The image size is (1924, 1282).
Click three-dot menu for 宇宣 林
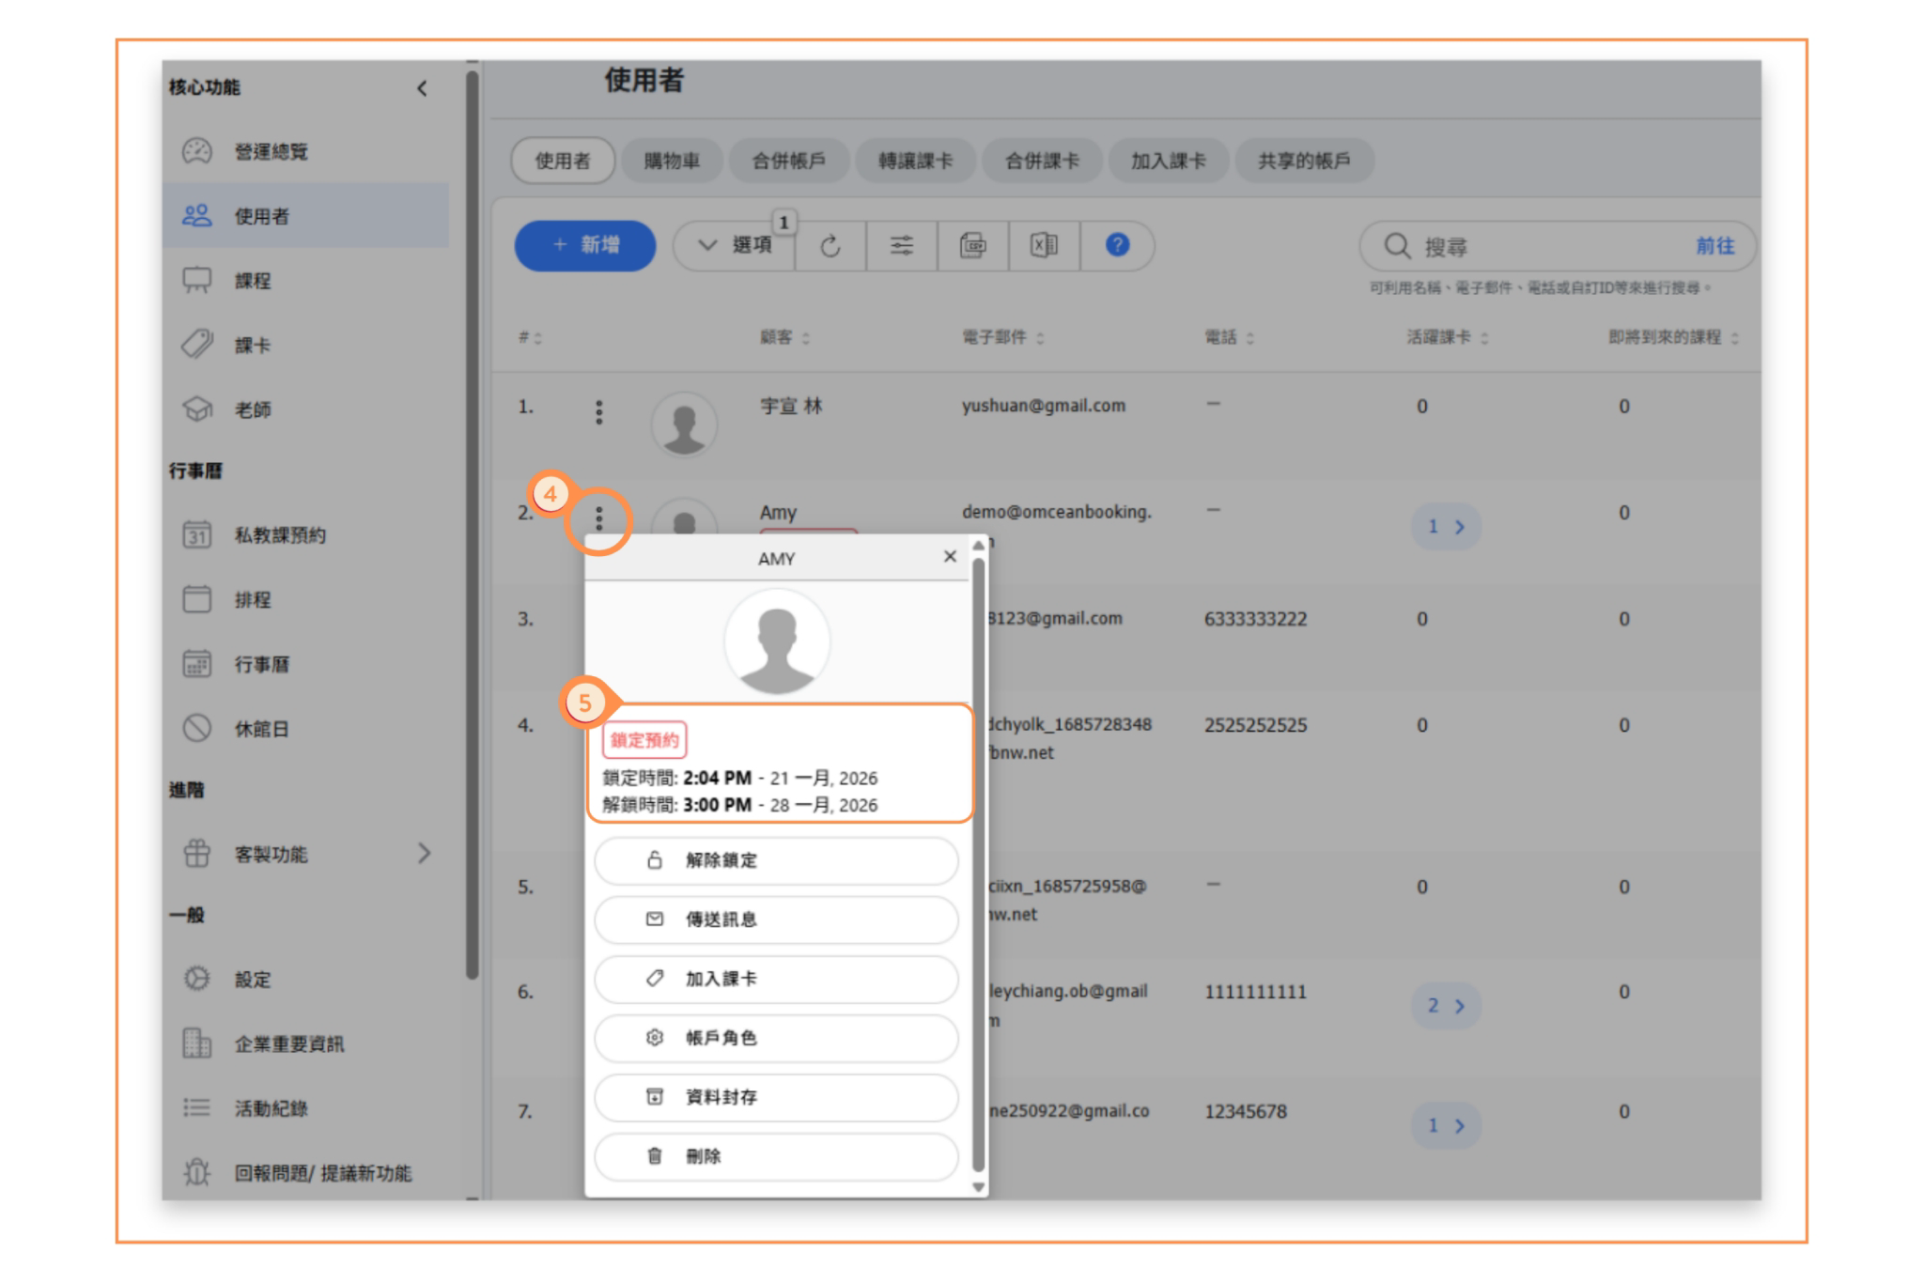tap(598, 411)
